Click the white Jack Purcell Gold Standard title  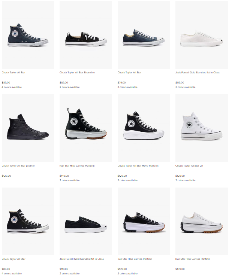tap(198, 72)
